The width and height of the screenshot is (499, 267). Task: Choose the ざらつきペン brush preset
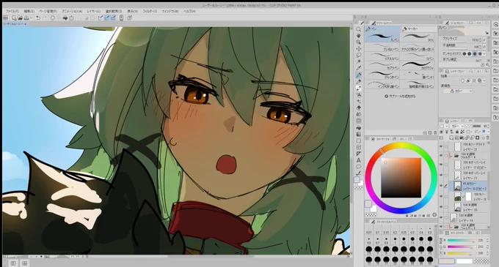pos(382,75)
